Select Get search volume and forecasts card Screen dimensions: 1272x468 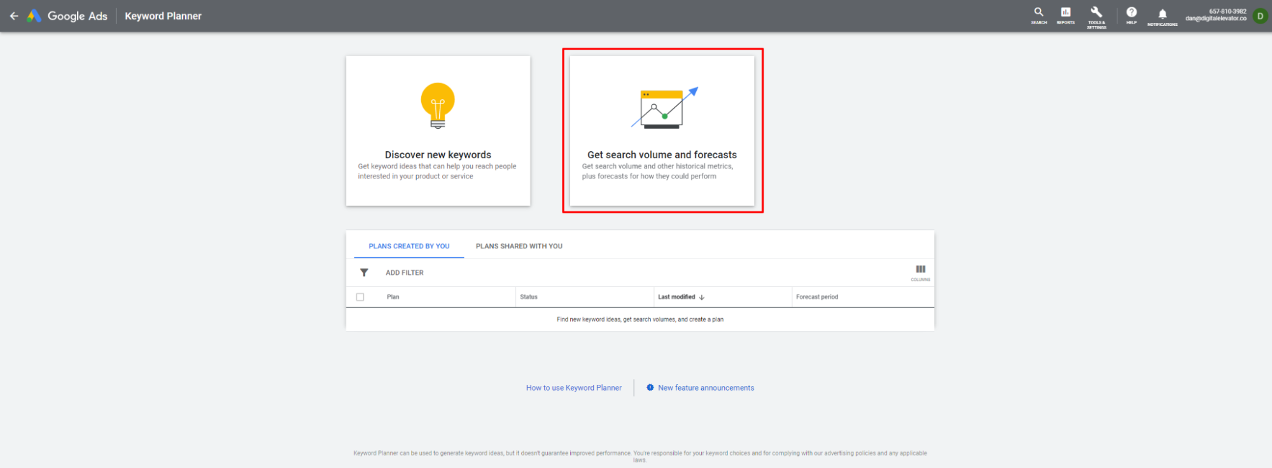click(x=662, y=131)
